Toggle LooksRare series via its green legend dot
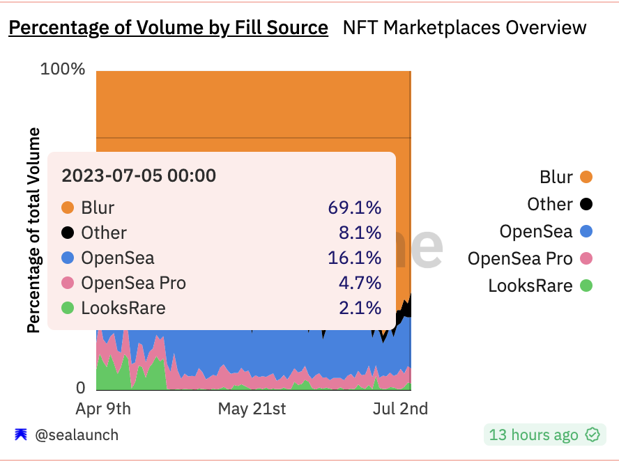619x461 pixels. 586,286
